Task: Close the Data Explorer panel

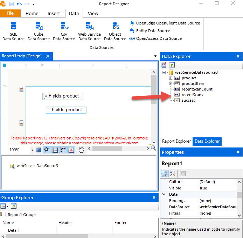Action: pyautogui.click(x=238, y=57)
